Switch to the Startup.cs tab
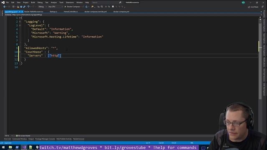 click(53, 12)
